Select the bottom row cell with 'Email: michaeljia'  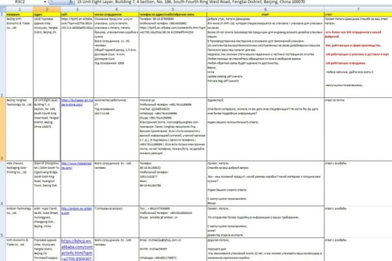point(172,249)
